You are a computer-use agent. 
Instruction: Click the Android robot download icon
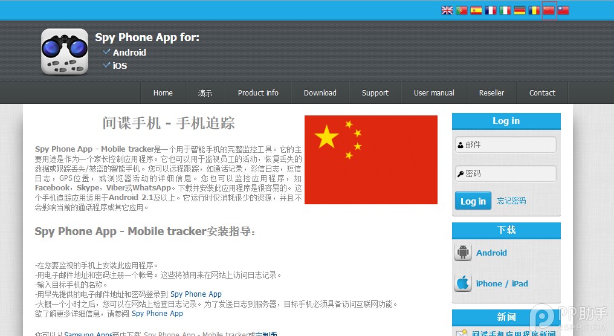pos(463,253)
